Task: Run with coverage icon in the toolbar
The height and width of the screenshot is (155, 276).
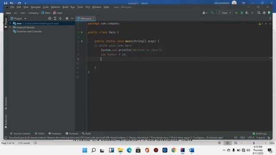Action: (x=247, y=13)
